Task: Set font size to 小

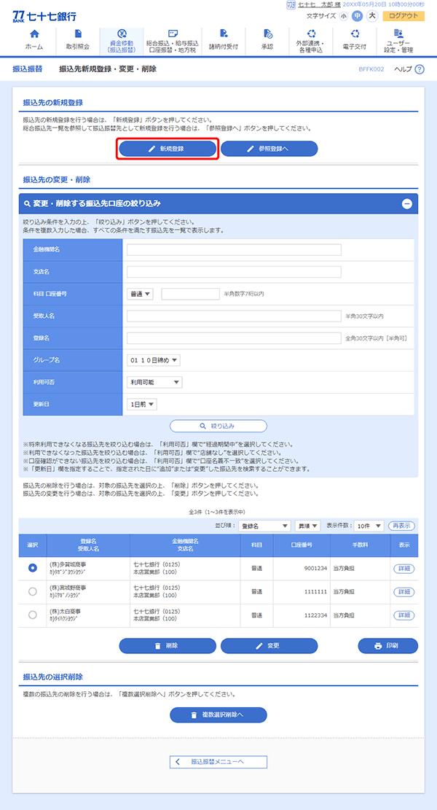Action: coord(344,16)
